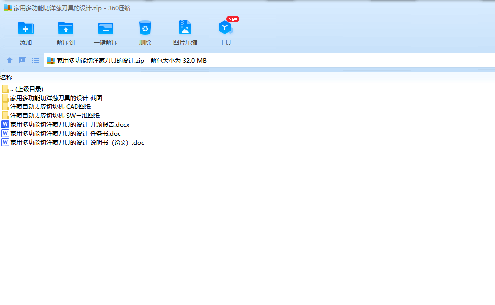
Task: Select the file 开题报告.docx
Action: (x=66, y=124)
